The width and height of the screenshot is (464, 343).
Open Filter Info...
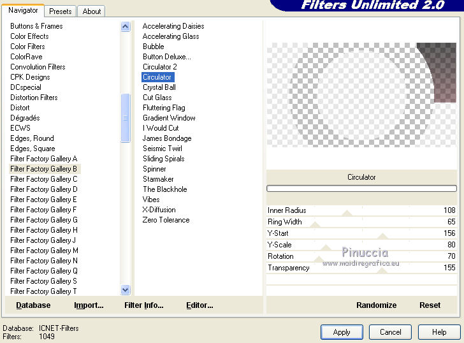coord(144,305)
